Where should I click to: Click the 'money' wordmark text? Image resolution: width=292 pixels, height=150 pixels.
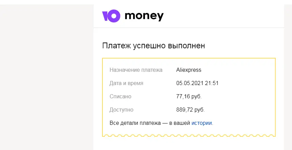click(144, 16)
